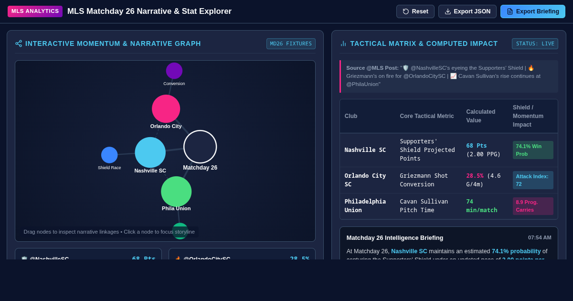This screenshot has height=301, width=573.
Task: Click the Reset button
Action: 415,11
